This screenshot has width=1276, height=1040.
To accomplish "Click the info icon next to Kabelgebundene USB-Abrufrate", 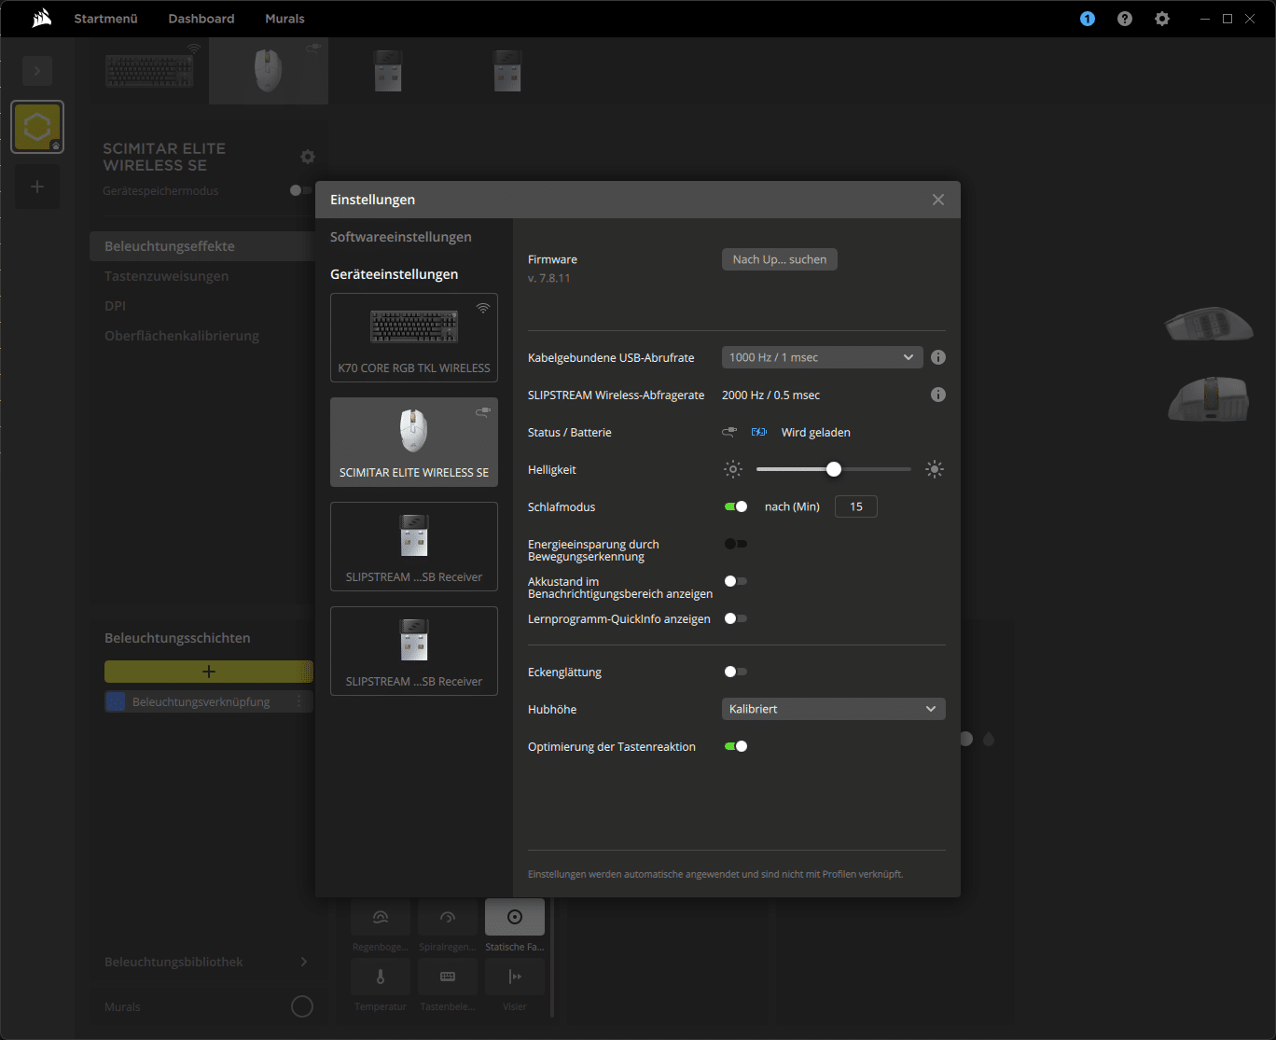I will tap(938, 357).
